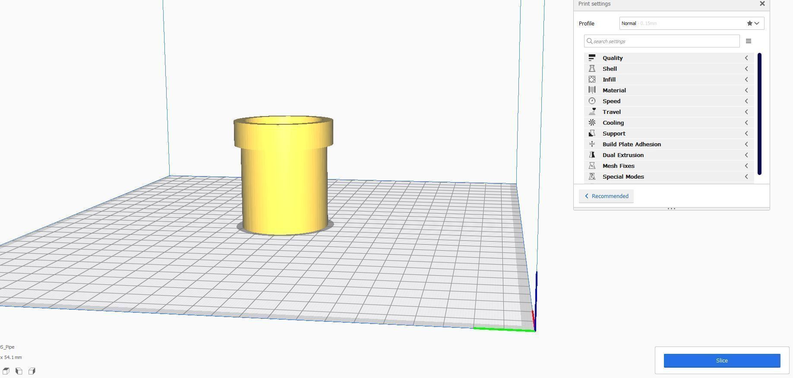Click the Support category icon
Screen dimensions: 793x378
592,133
